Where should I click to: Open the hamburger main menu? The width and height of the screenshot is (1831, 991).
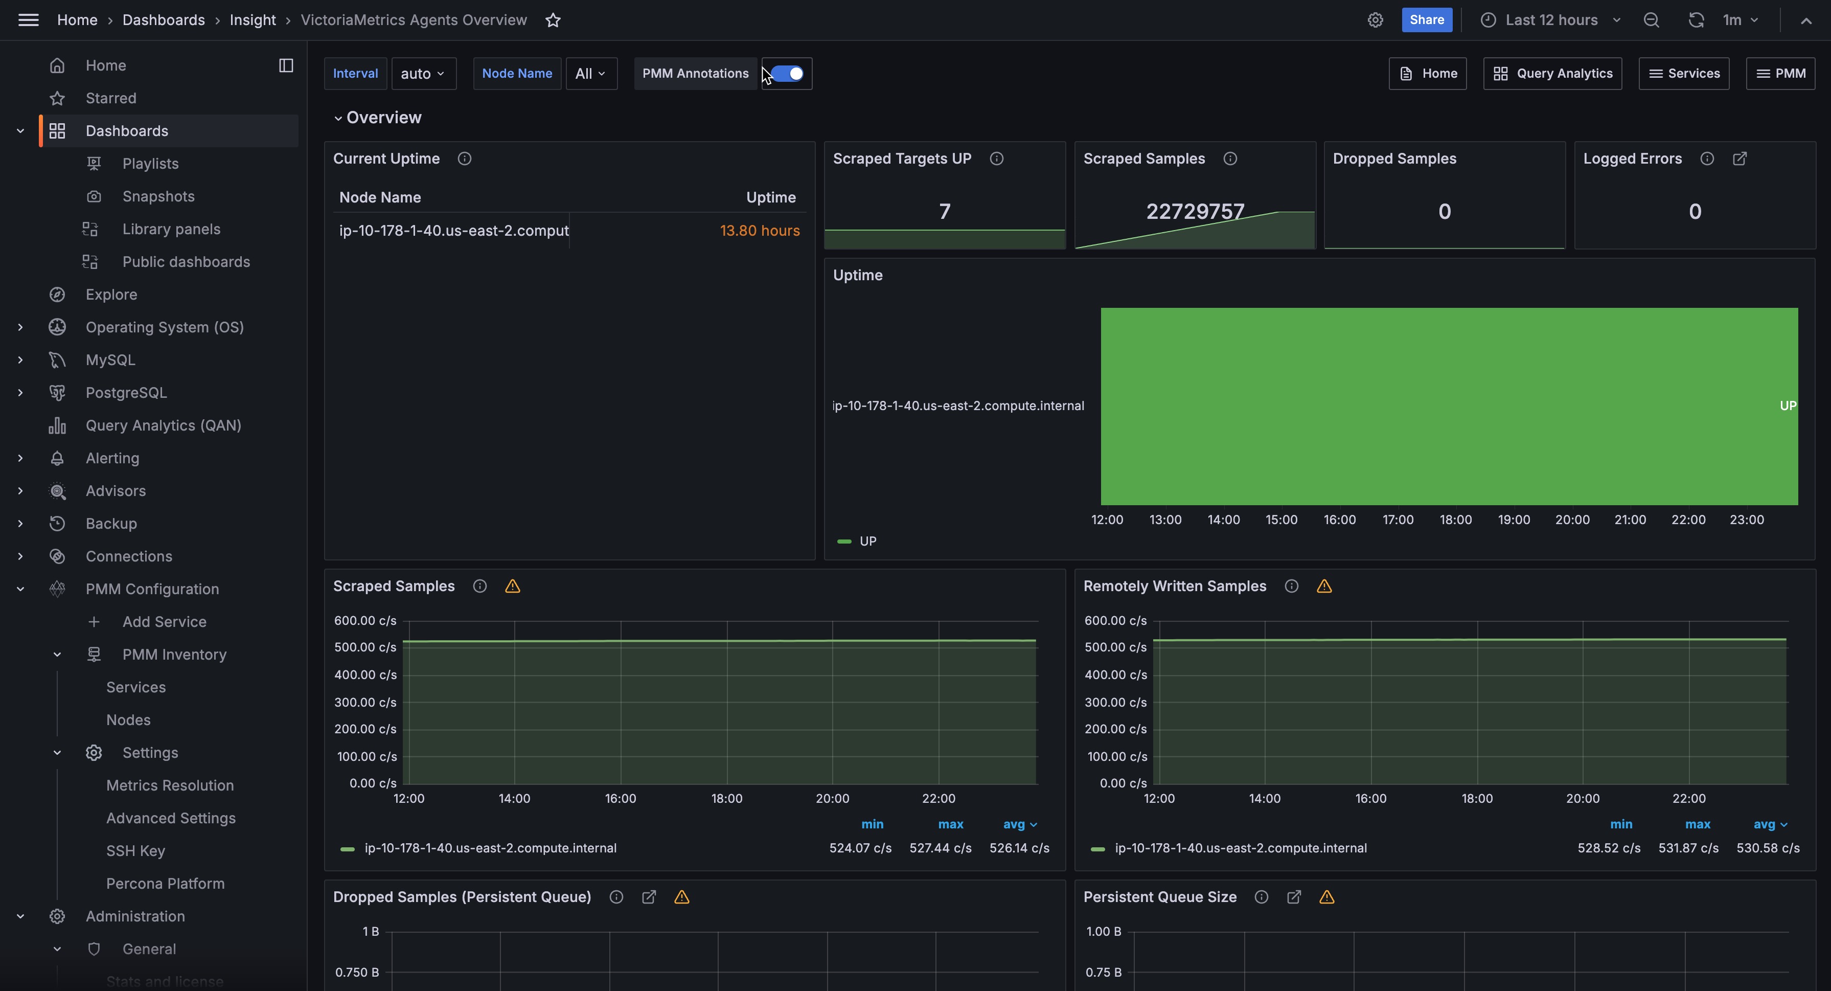(x=29, y=20)
